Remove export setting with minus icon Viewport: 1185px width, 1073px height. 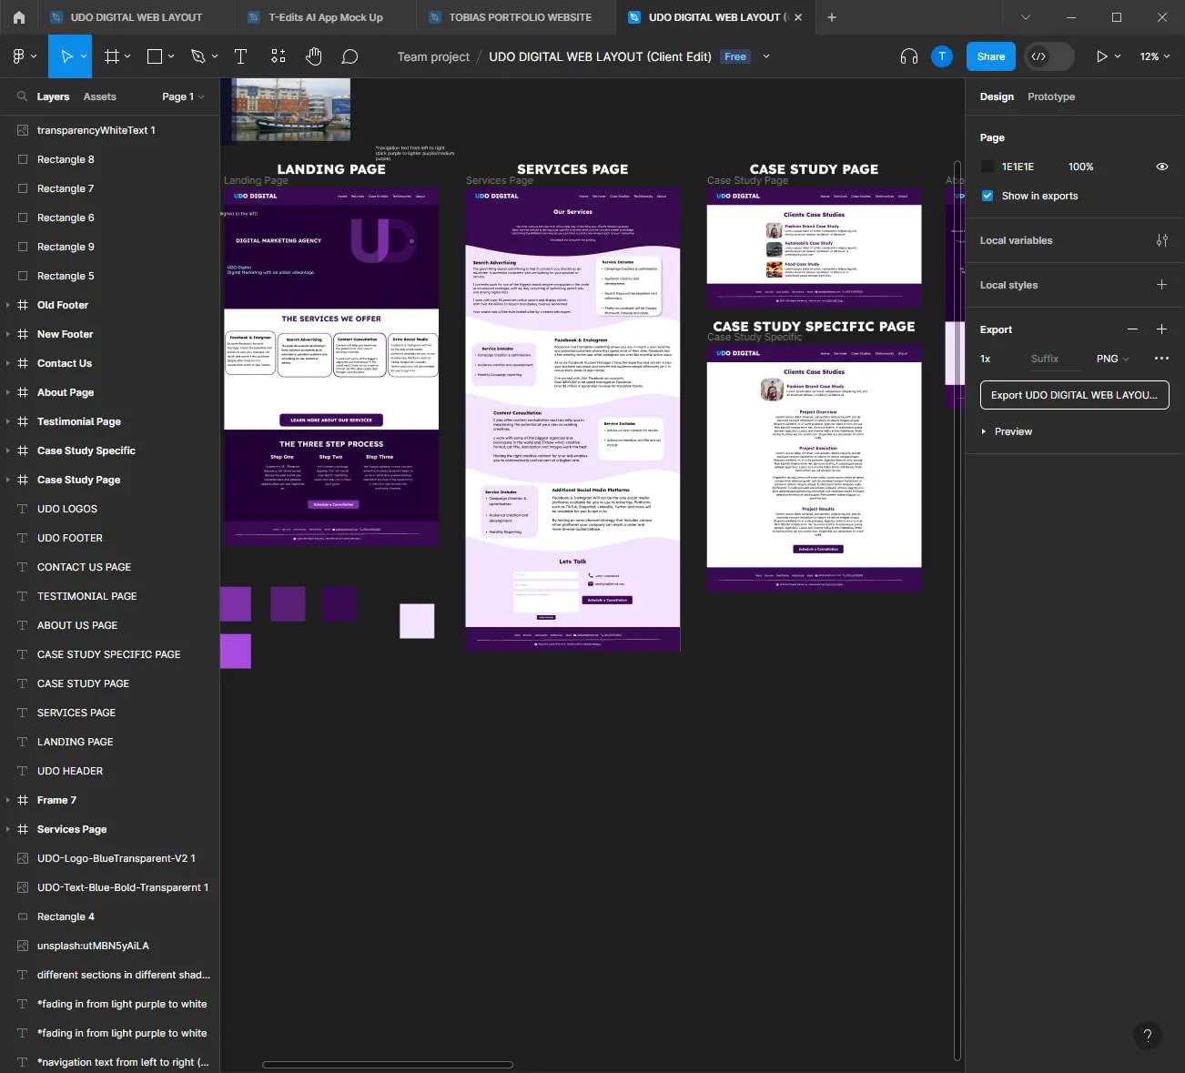pos(1132,329)
